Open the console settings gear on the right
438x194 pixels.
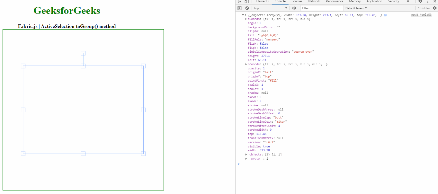435,8
